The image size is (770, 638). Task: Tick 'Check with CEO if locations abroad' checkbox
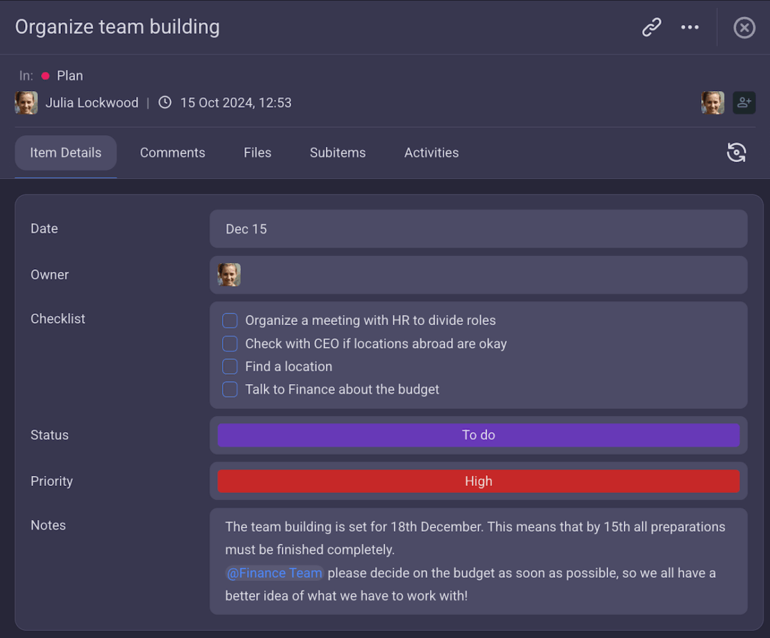click(230, 343)
